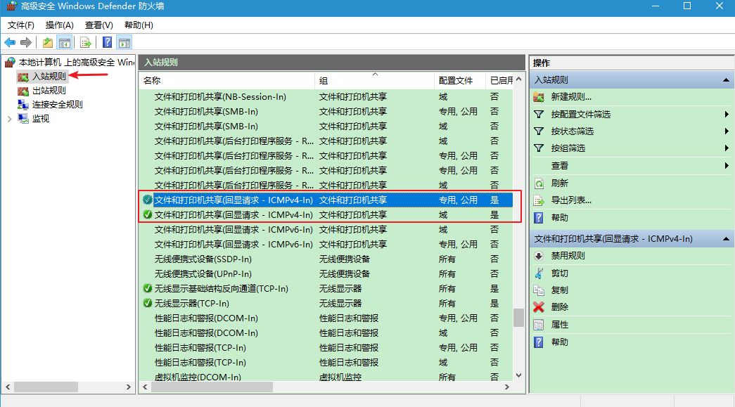Click the 剪切 scissors icon

click(x=539, y=273)
